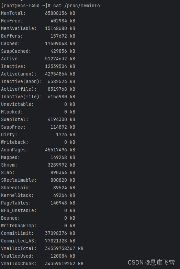Click the Inactive(file) label
The image size is (180, 269).
[x=22, y=97]
